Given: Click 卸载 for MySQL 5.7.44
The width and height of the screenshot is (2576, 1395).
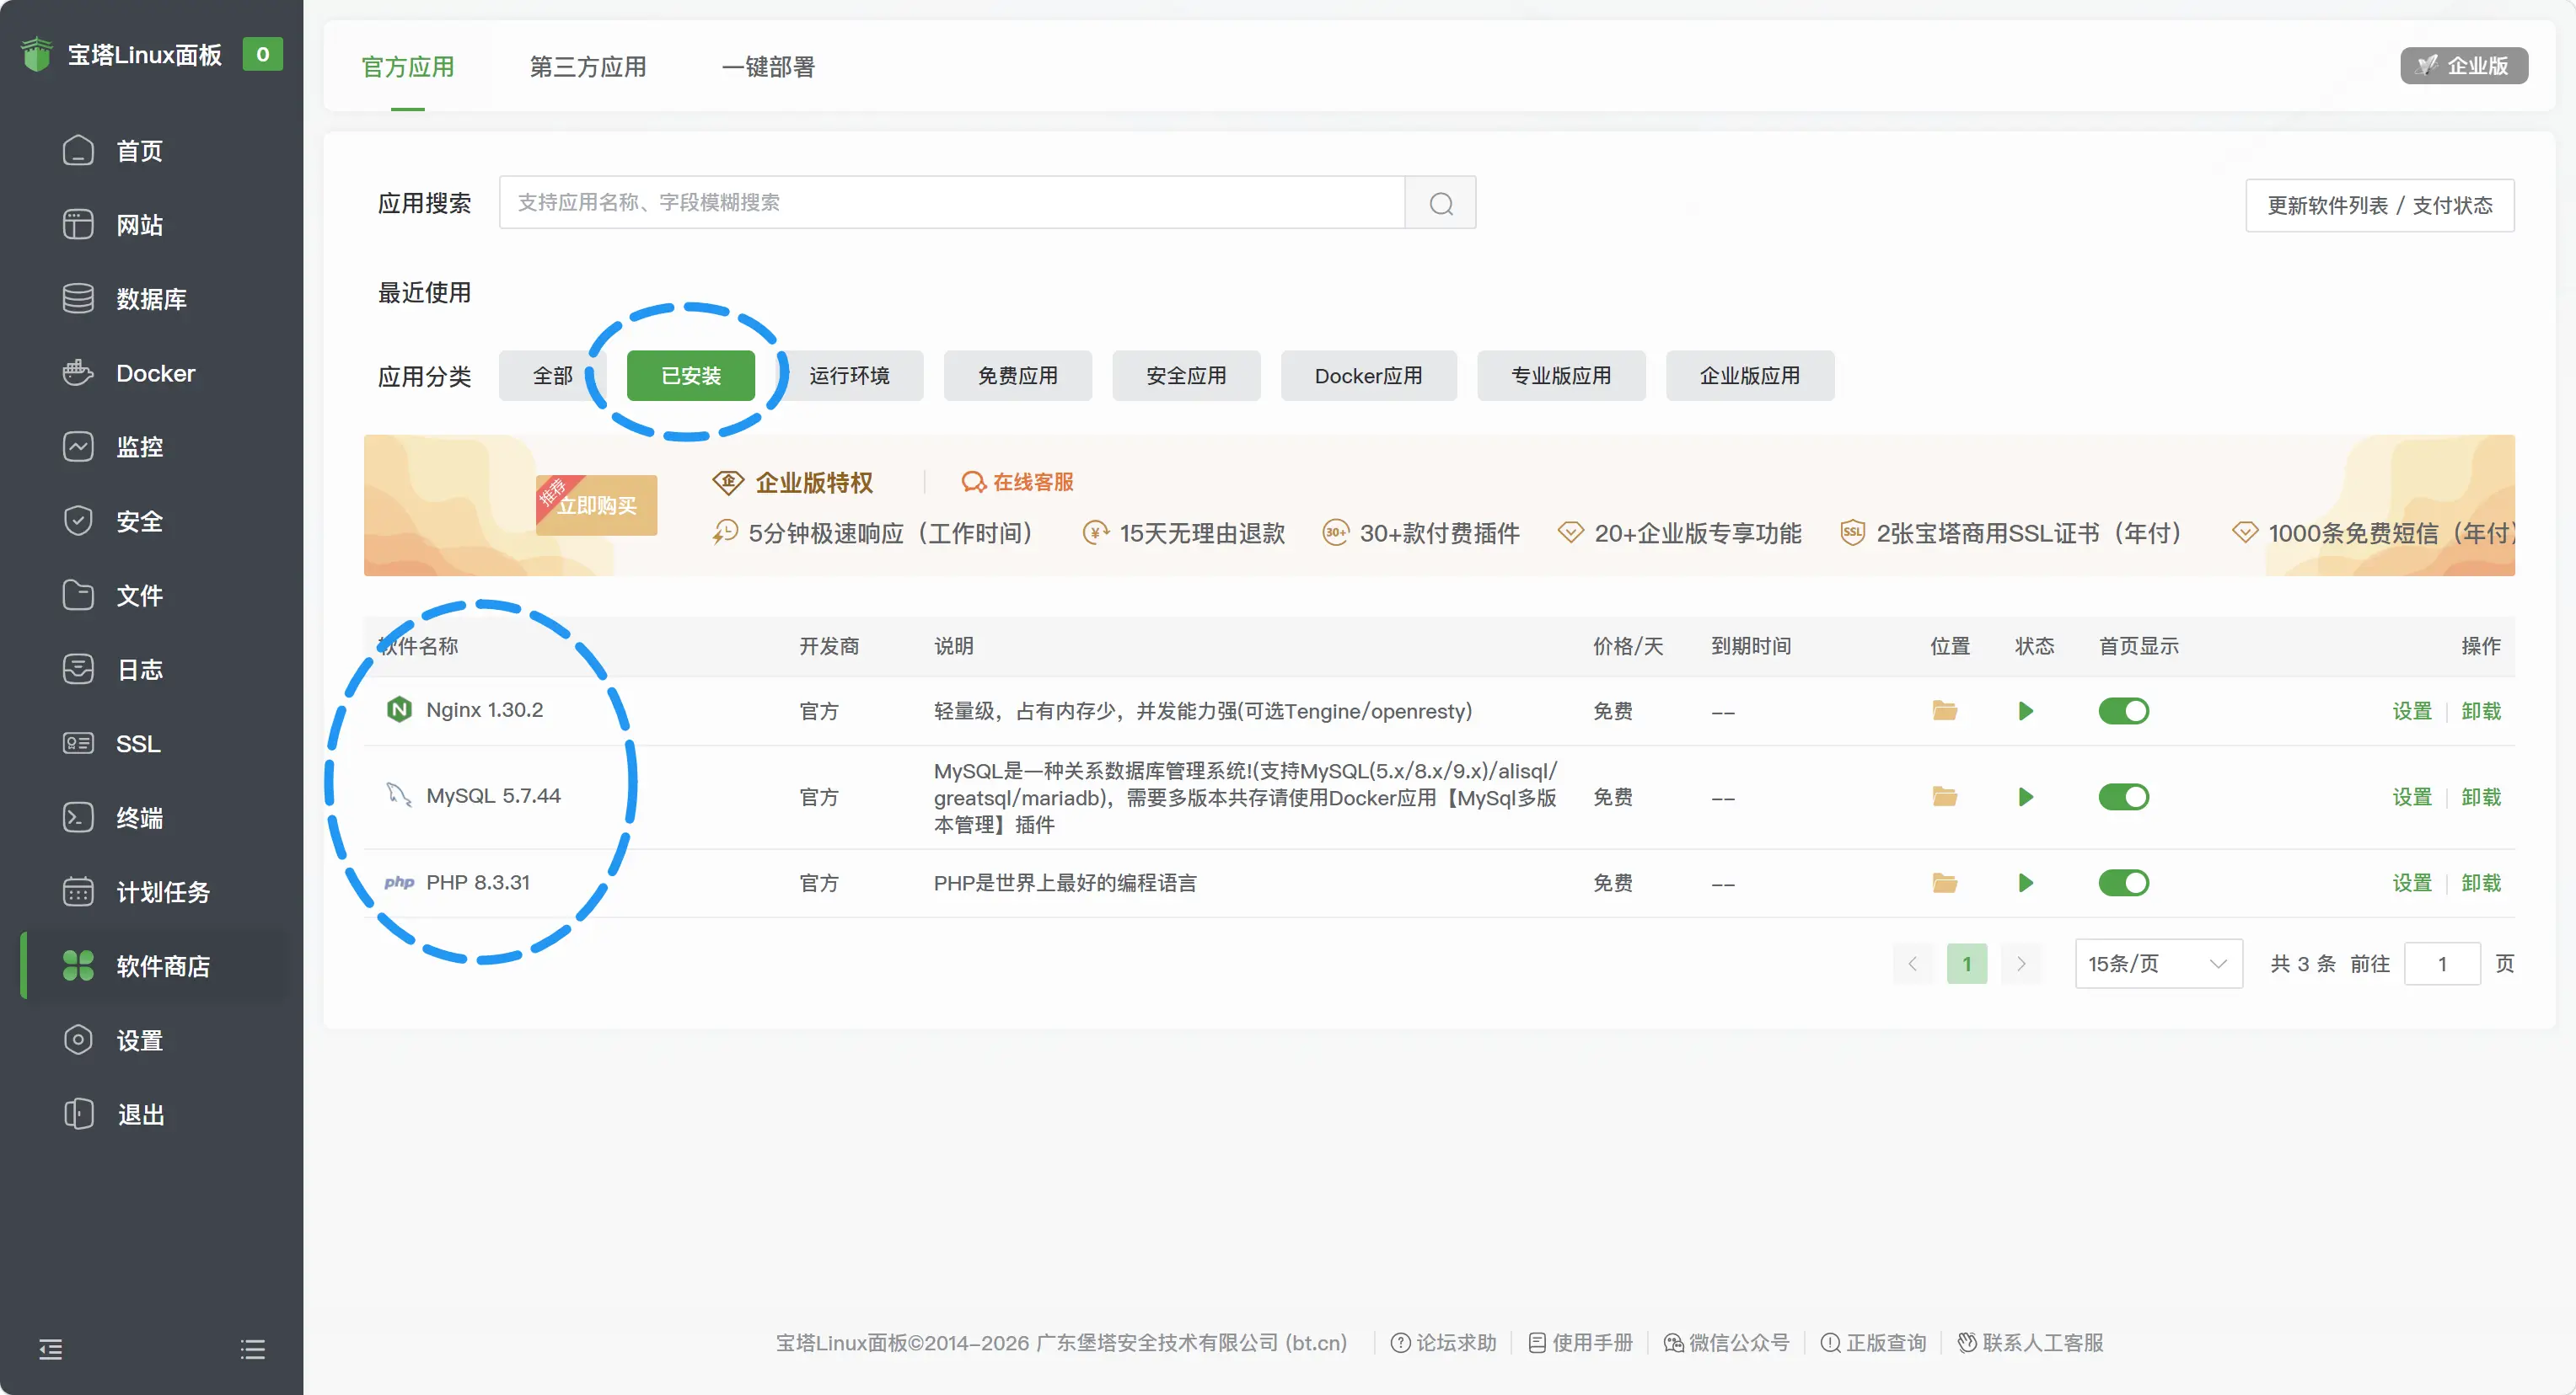Looking at the screenshot, I should (2481, 796).
